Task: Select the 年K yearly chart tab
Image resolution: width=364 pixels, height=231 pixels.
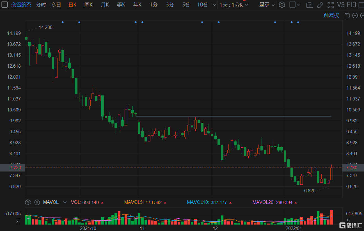Action: coord(138,5)
